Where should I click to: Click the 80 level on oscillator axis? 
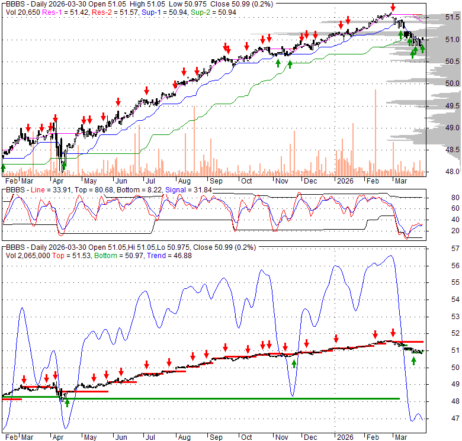pyautogui.click(x=455, y=198)
